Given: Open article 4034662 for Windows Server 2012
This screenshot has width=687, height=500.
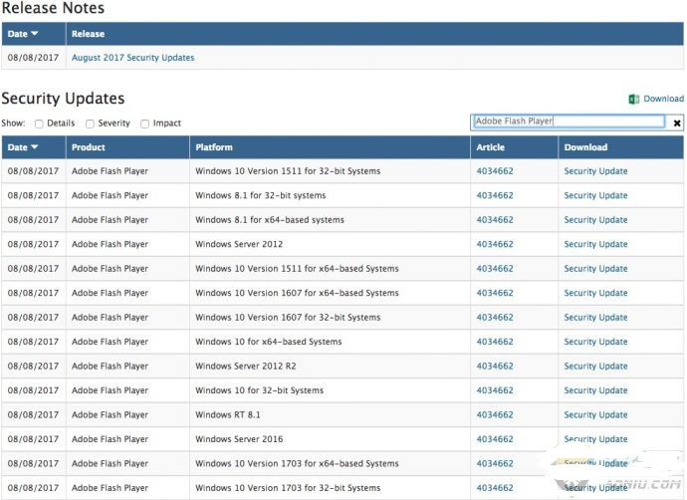Looking at the screenshot, I should (495, 244).
